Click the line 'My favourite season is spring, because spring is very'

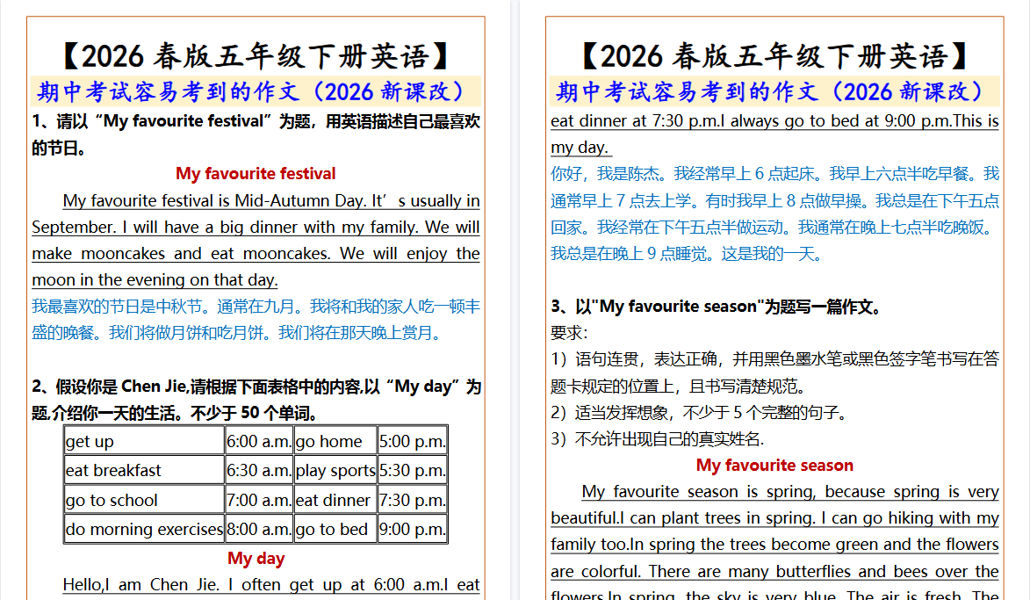790,492
